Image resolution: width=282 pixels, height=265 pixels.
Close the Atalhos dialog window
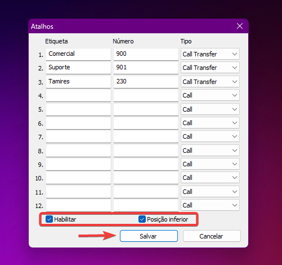point(240,26)
